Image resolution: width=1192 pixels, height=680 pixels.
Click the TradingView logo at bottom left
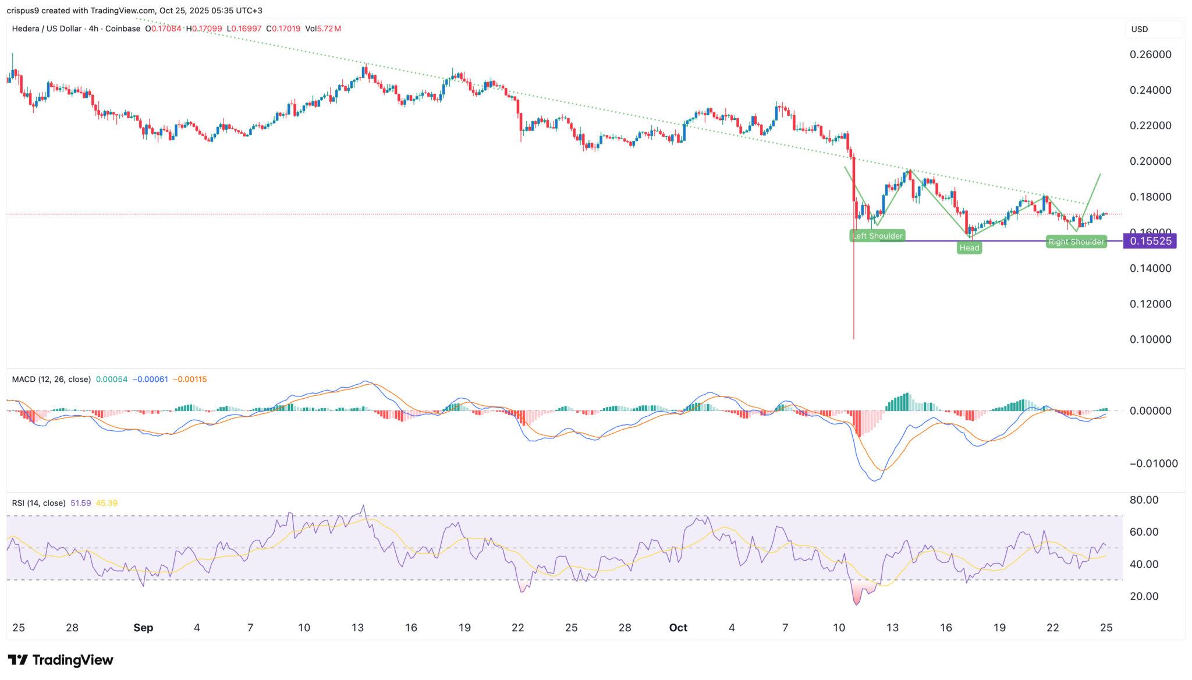coord(60,660)
